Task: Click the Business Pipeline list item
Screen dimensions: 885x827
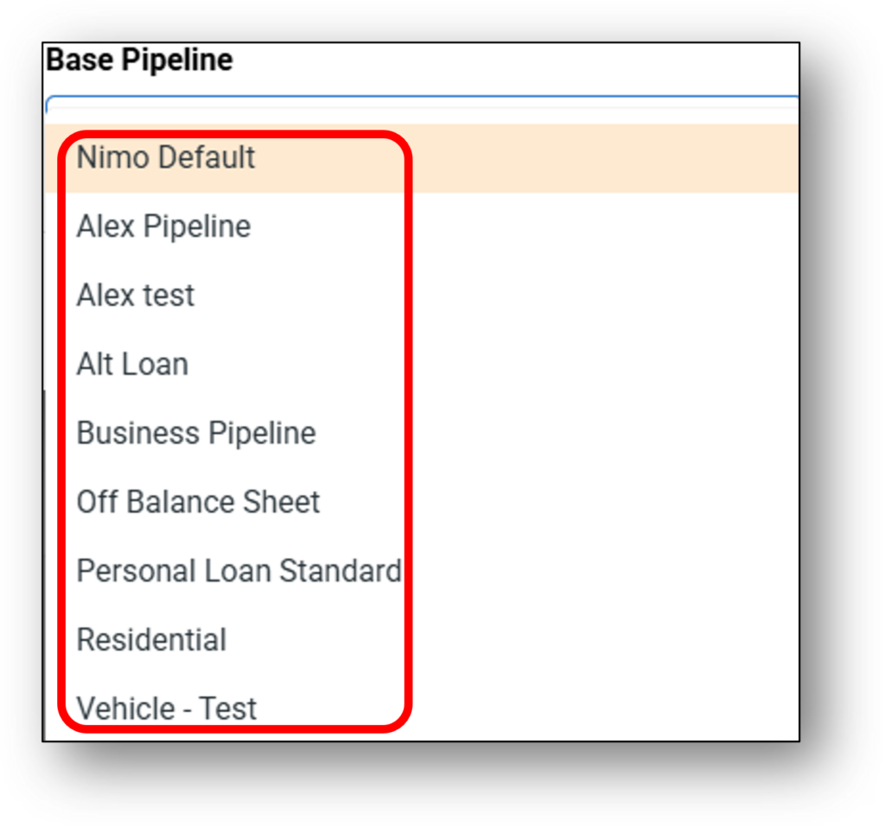Action: click(x=196, y=433)
